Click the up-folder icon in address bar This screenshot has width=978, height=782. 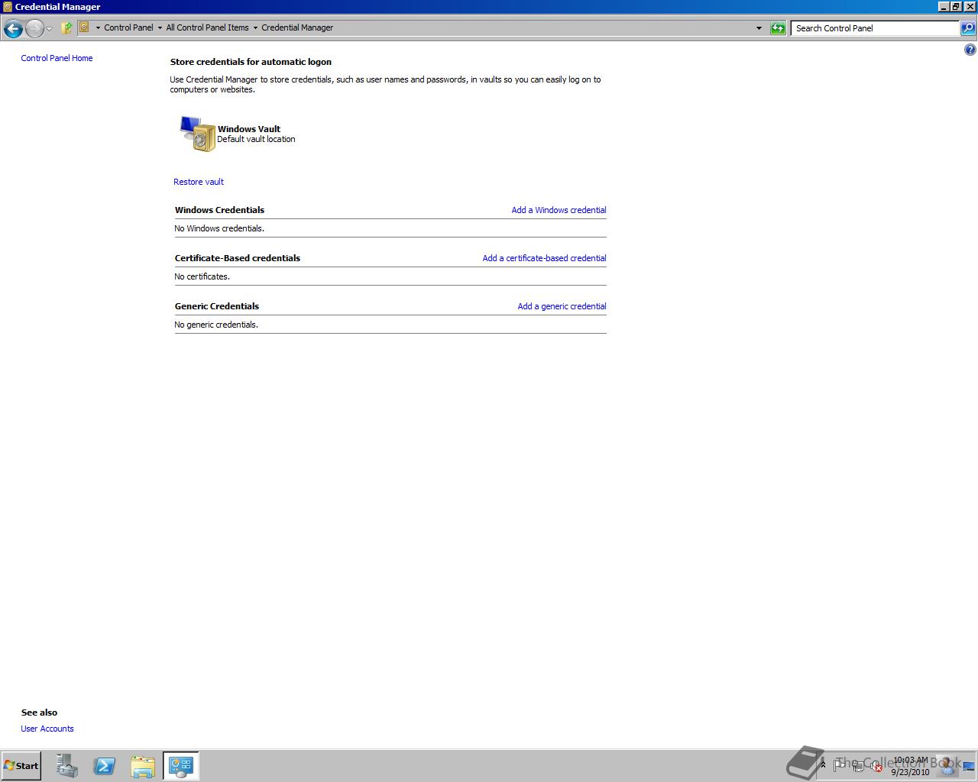coord(66,27)
